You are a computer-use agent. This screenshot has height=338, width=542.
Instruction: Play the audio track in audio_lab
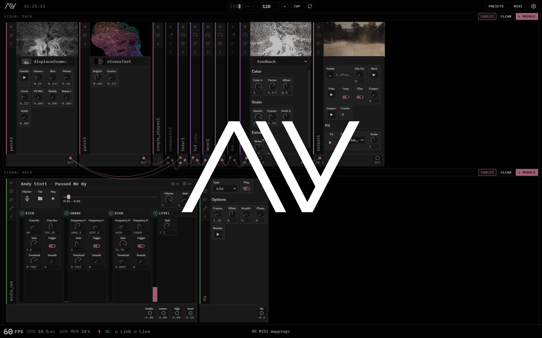[53, 199]
